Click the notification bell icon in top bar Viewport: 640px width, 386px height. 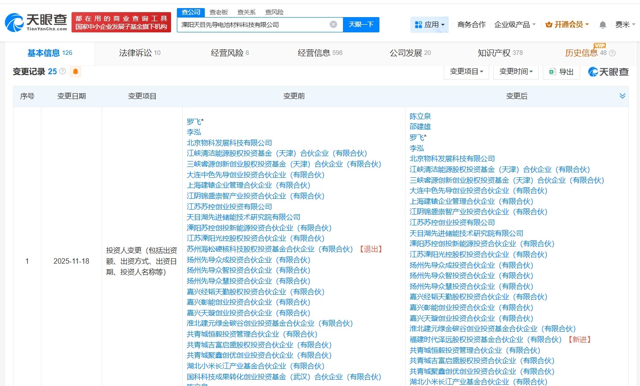click(x=603, y=25)
